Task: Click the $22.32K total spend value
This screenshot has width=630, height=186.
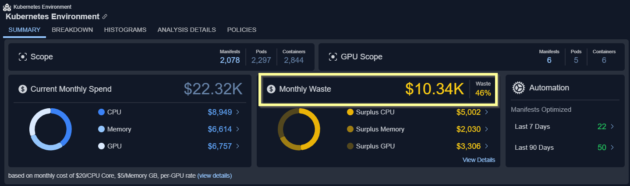Action: pos(213,89)
